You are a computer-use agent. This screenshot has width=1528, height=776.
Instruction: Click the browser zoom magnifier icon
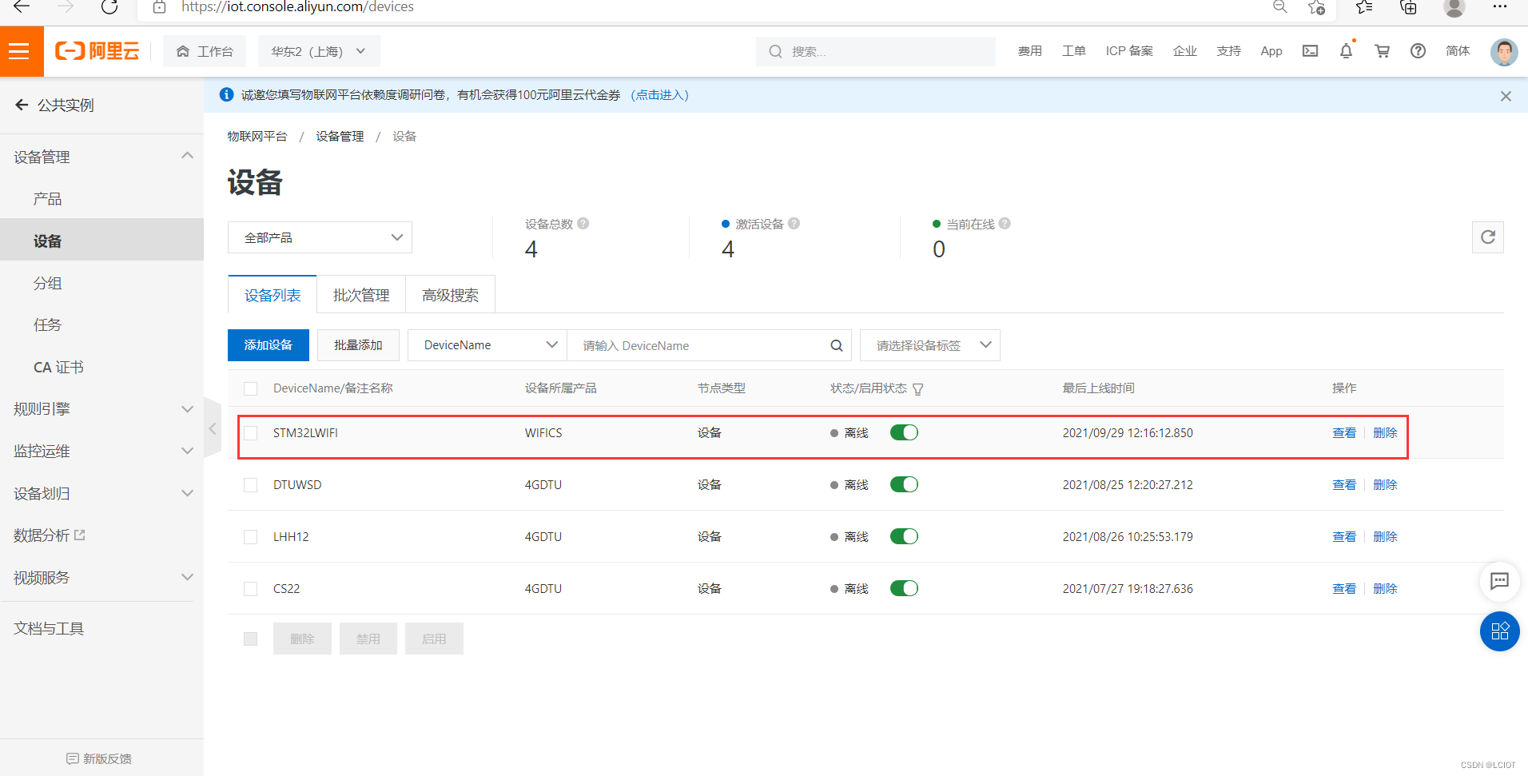pos(1279,7)
